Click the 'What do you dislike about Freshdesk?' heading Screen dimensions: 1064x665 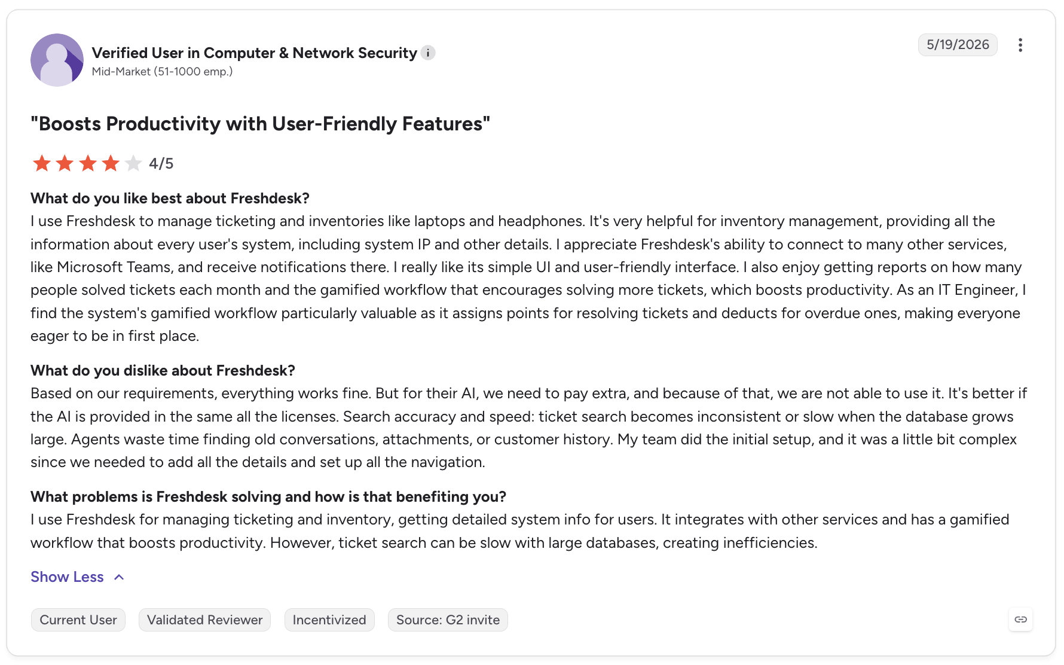click(x=163, y=370)
